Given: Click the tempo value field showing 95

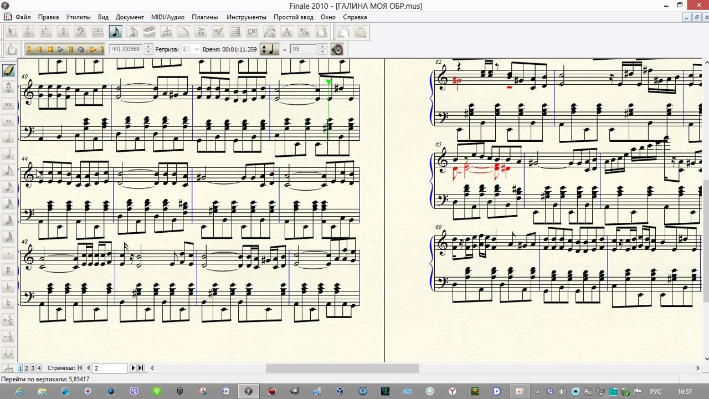Looking at the screenshot, I should click(304, 49).
